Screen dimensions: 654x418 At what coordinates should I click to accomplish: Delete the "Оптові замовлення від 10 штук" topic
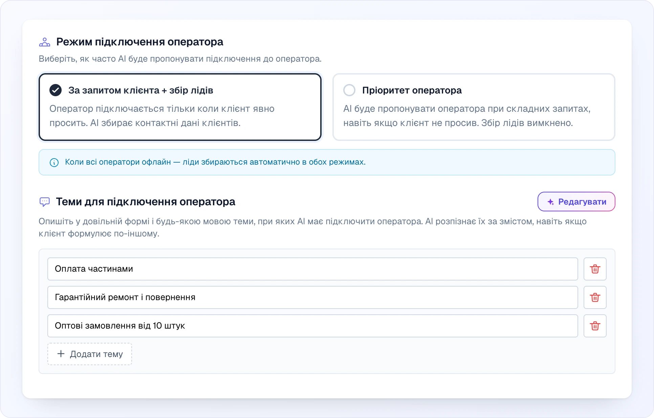coord(595,326)
